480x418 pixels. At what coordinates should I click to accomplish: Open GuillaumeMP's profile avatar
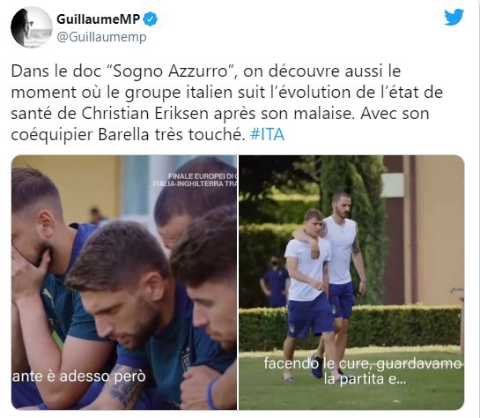pos(31,27)
